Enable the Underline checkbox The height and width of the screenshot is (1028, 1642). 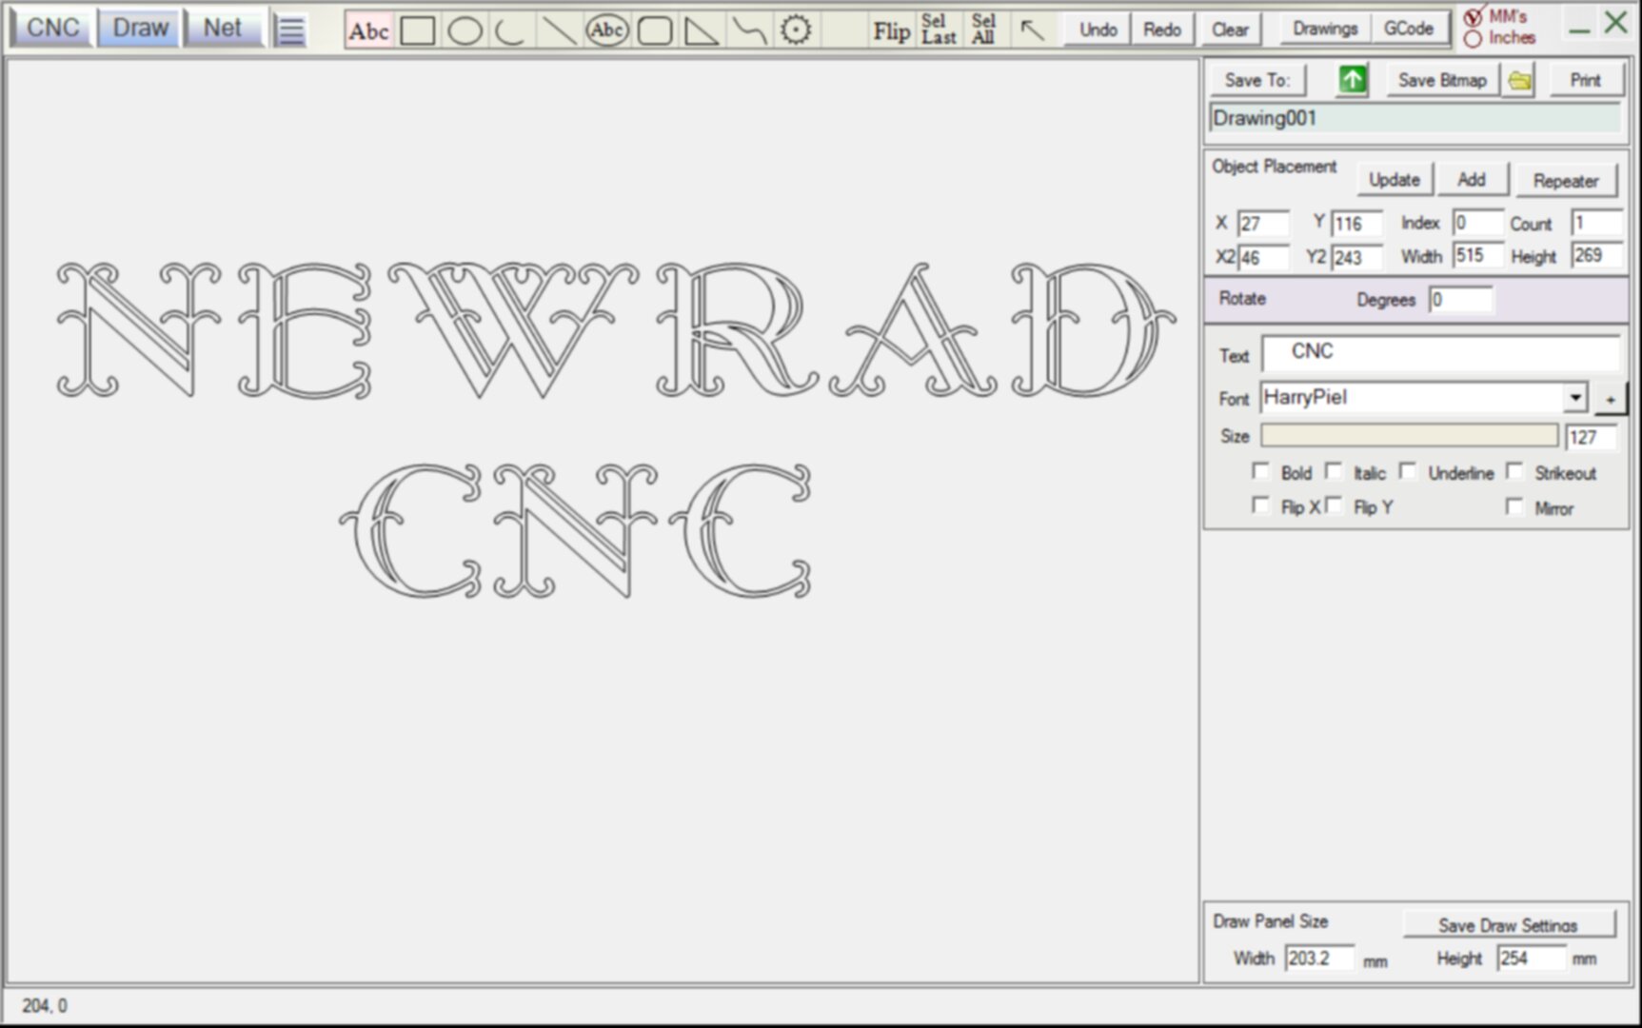pos(1408,471)
